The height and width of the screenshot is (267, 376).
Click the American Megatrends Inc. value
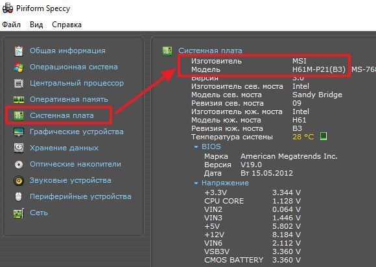click(289, 156)
